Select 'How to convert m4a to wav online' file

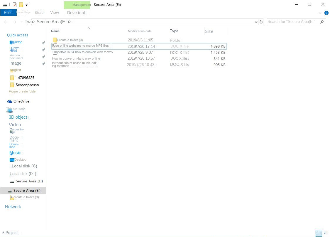tap(76, 58)
